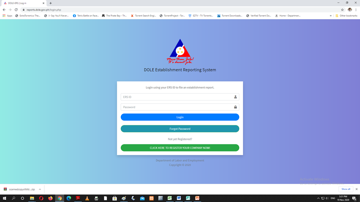Viewport: 360px width, 202px height.
Task: Open the Other bookmarks folder
Action: 346,16
